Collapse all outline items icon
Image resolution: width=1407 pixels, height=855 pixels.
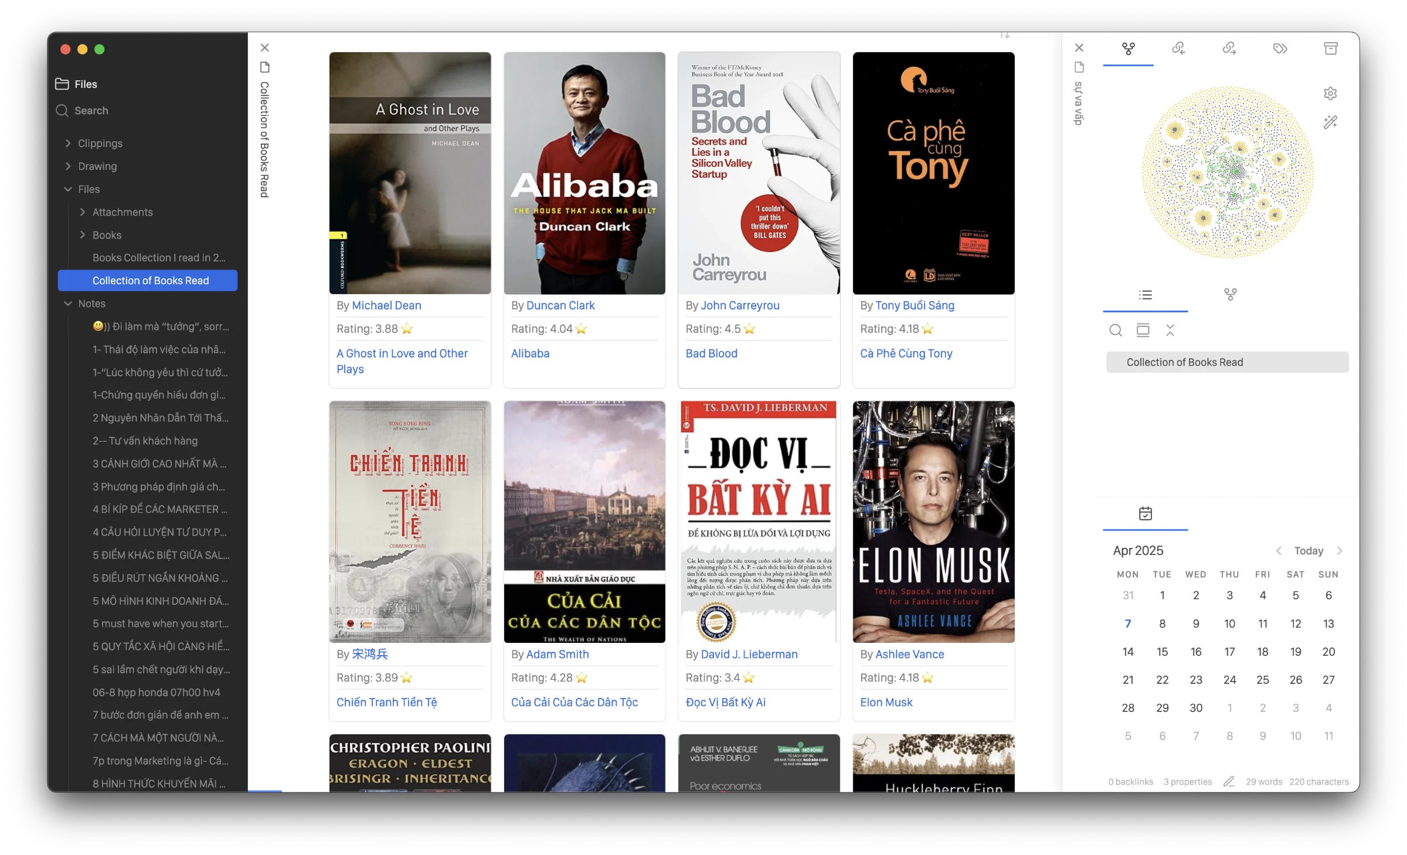point(1170,331)
